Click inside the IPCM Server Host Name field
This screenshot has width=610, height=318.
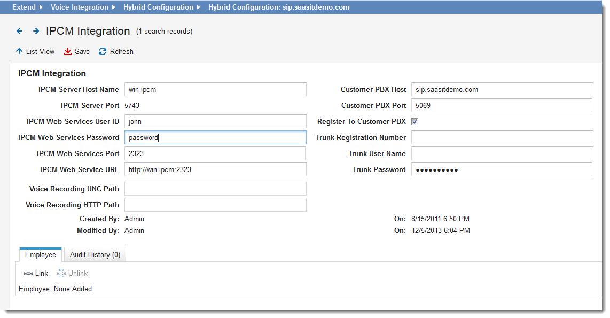[214, 89]
